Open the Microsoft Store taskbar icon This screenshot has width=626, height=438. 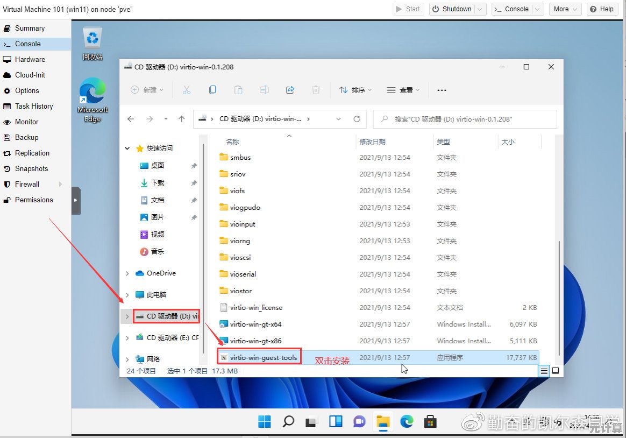pyautogui.click(x=430, y=421)
